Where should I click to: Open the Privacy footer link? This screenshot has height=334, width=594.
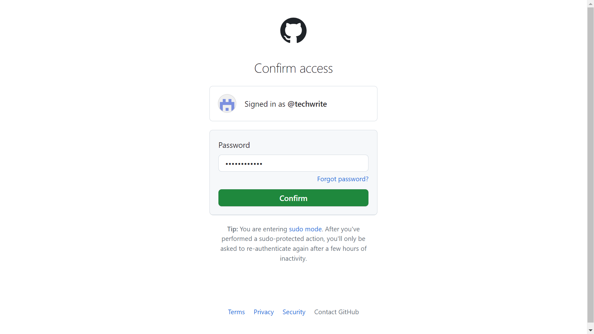[264, 312]
